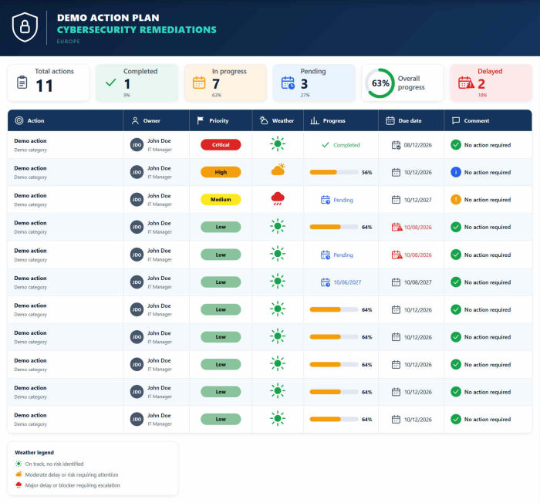Click the flag icon in the Priority column header
This screenshot has height=503, width=540.
coord(200,120)
